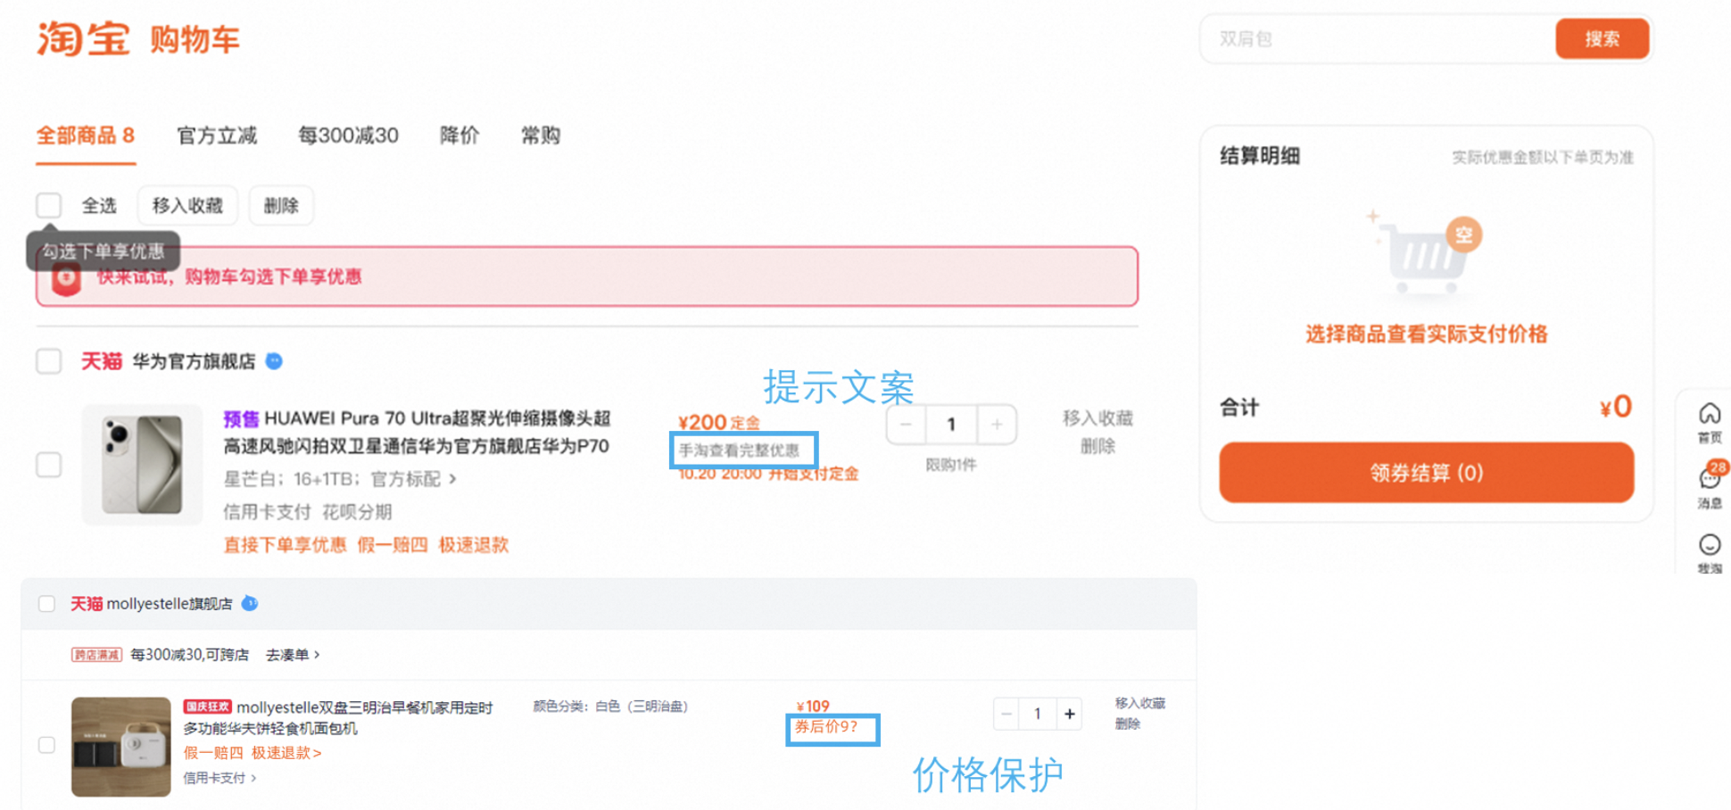Open the sandwich maker product thumbnail

click(120, 747)
